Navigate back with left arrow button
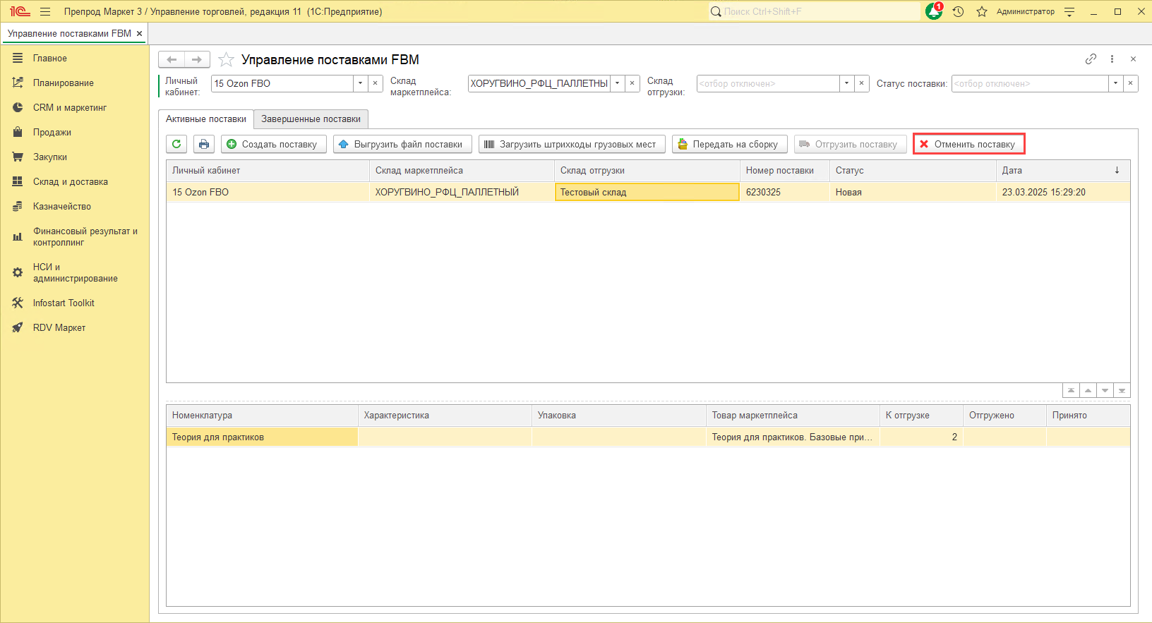 tap(172, 60)
